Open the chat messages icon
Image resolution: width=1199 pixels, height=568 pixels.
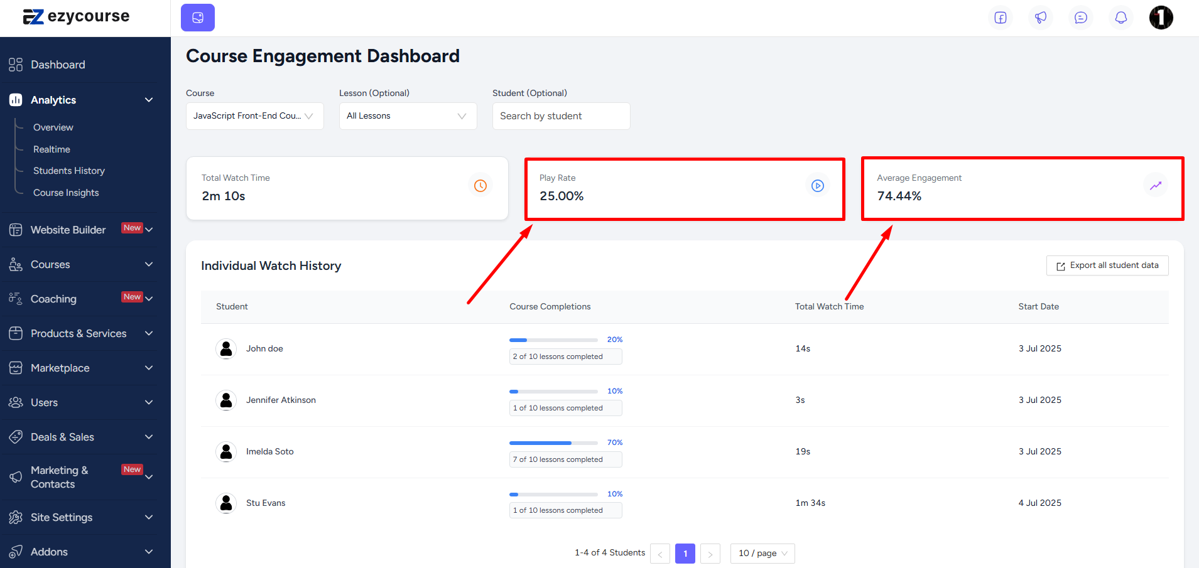point(1081,18)
